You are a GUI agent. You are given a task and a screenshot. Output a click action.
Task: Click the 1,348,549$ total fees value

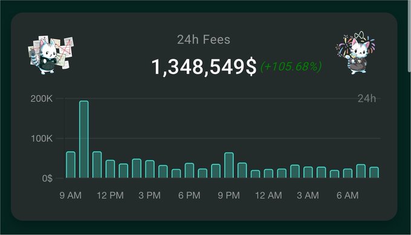[x=204, y=67]
